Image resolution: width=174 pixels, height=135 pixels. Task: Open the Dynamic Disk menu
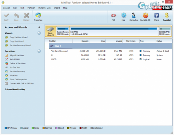pos(45,8)
